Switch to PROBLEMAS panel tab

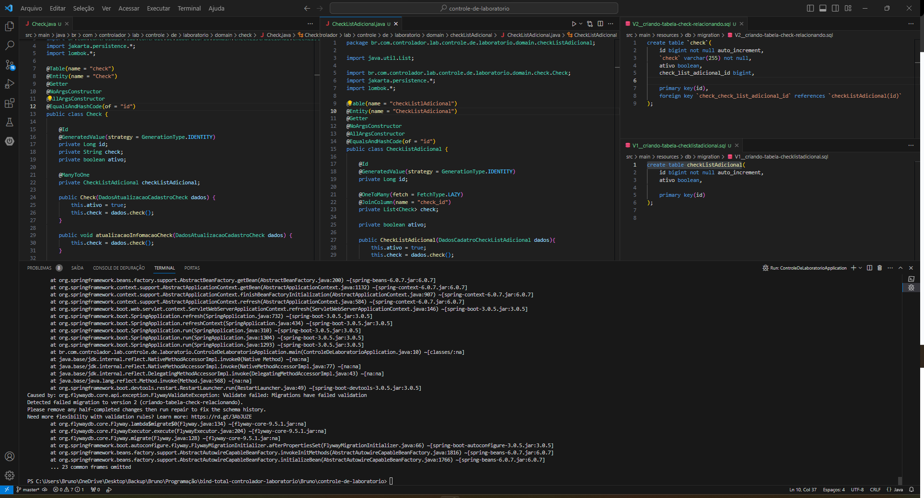pyautogui.click(x=39, y=268)
